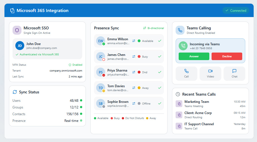Click the Microsoft SSO shield icon

click(x=17, y=30)
